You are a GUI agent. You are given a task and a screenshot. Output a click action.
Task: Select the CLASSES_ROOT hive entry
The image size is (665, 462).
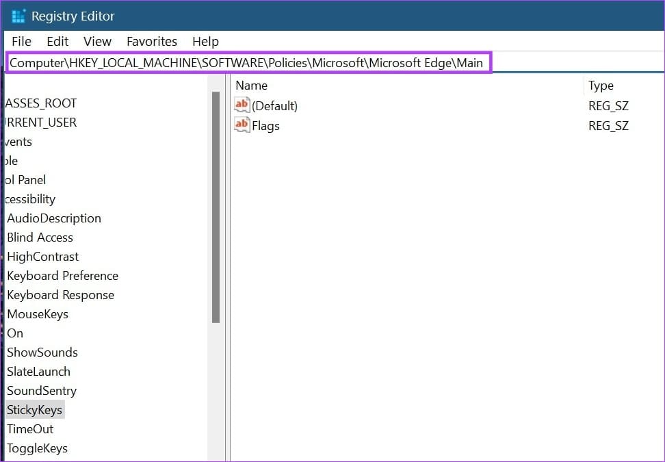41,103
